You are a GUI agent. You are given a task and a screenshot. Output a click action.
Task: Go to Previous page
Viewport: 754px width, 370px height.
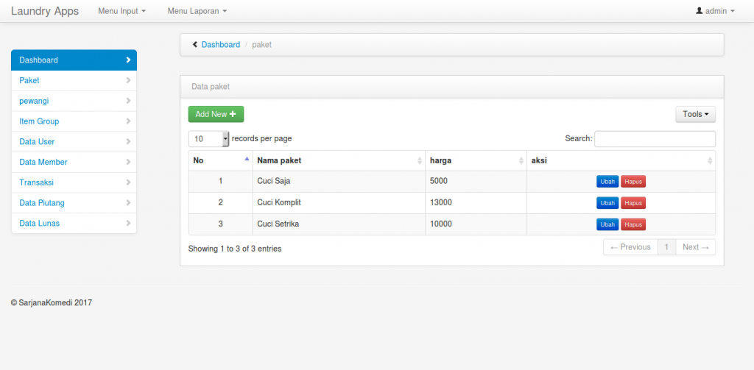click(x=630, y=247)
